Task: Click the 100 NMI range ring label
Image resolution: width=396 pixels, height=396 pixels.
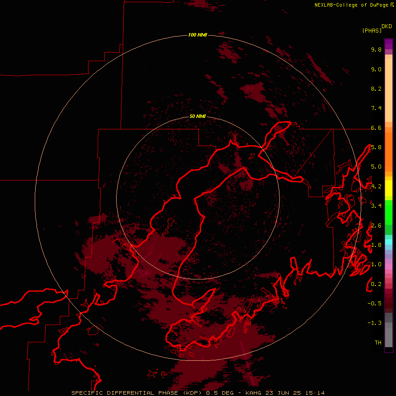Action: click(198, 35)
